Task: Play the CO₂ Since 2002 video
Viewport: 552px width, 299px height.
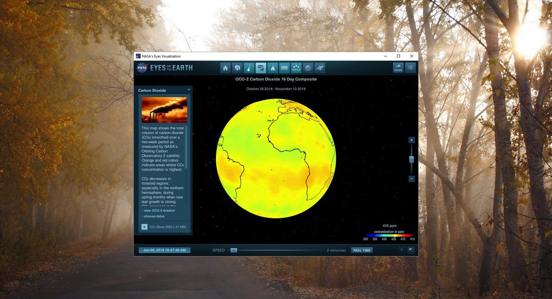Action: point(144,227)
